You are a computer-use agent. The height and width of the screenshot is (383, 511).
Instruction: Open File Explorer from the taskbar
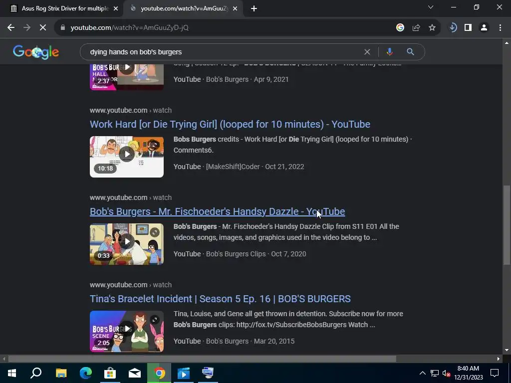pyautogui.click(x=61, y=373)
